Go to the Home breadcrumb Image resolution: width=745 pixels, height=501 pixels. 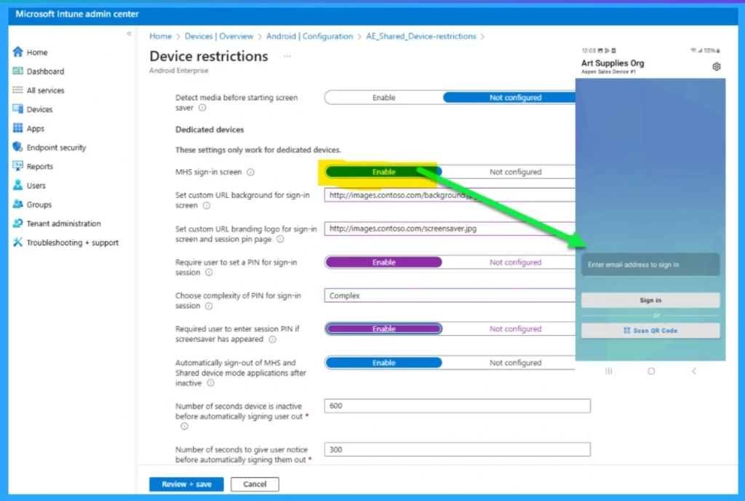tap(161, 36)
